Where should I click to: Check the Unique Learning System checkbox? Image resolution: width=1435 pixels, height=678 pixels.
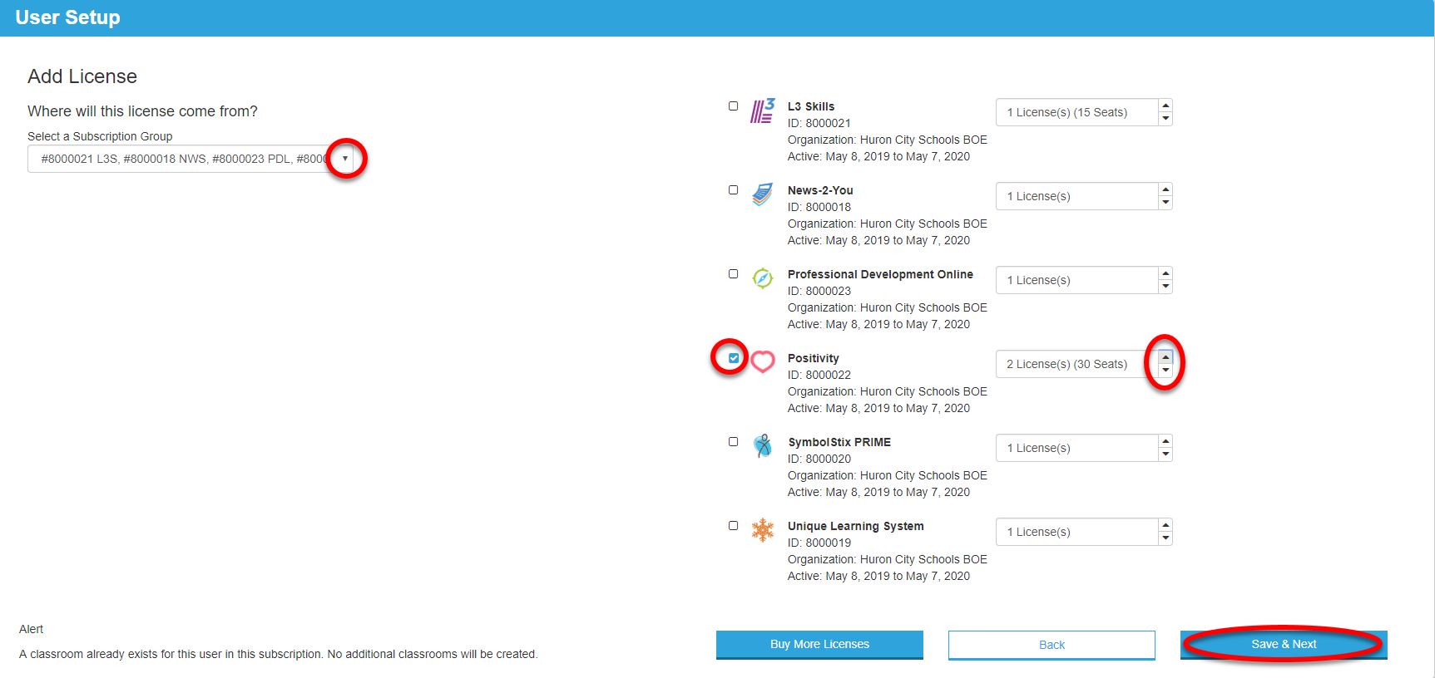pos(733,526)
